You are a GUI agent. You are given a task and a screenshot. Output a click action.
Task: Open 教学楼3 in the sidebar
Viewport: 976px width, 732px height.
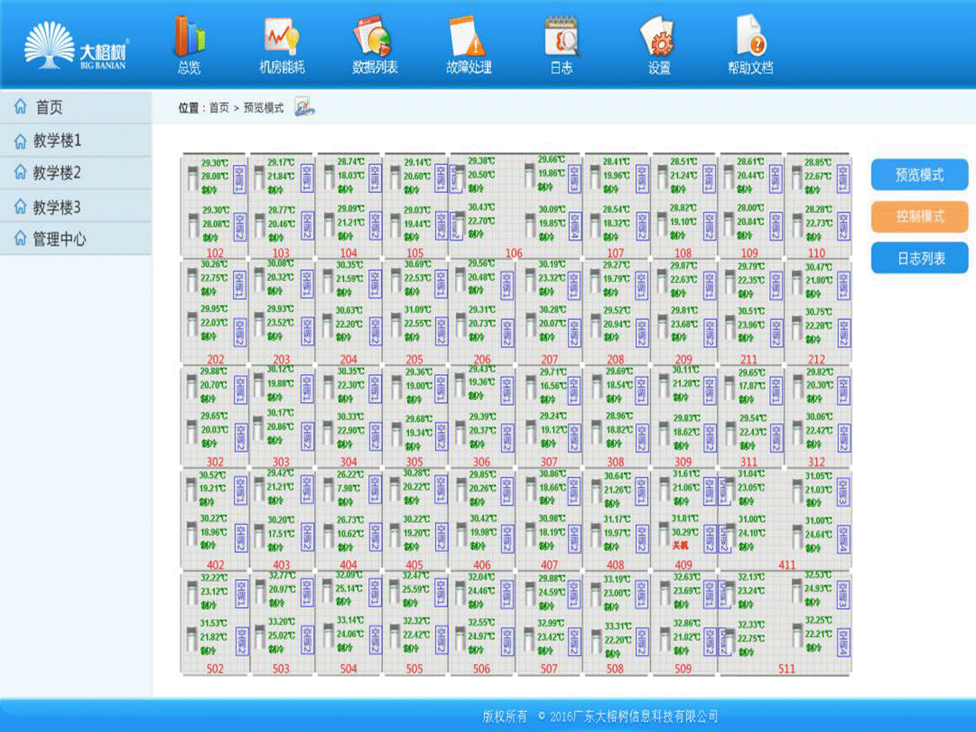[x=76, y=207]
